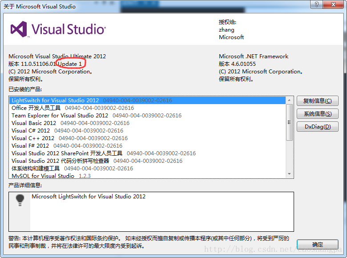
Task: Click the help question mark button
Action: tap(316, 4)
